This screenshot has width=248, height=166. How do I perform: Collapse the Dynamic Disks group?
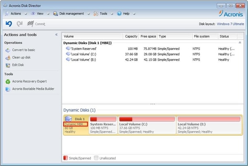click(239, 43)
